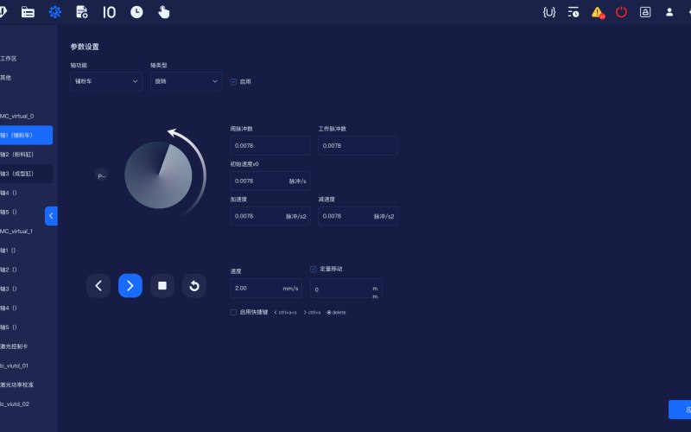Click the 周脉冲数 input field

(x=269, y=145)
